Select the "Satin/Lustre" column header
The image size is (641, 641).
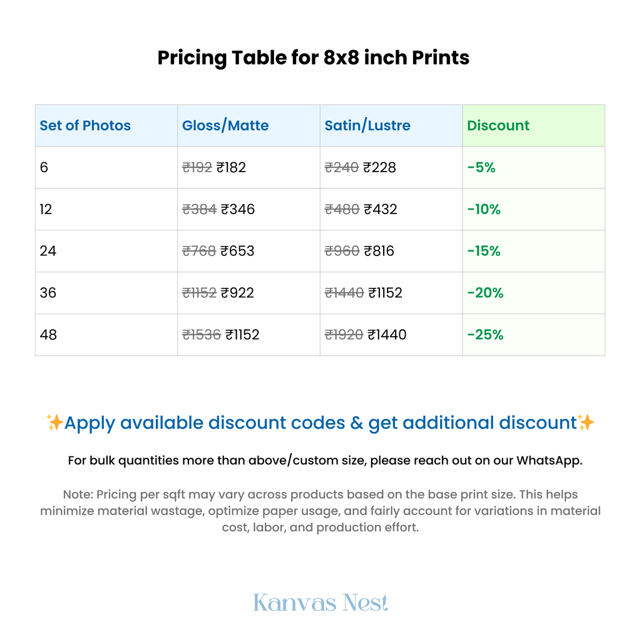tap(367, 125)
